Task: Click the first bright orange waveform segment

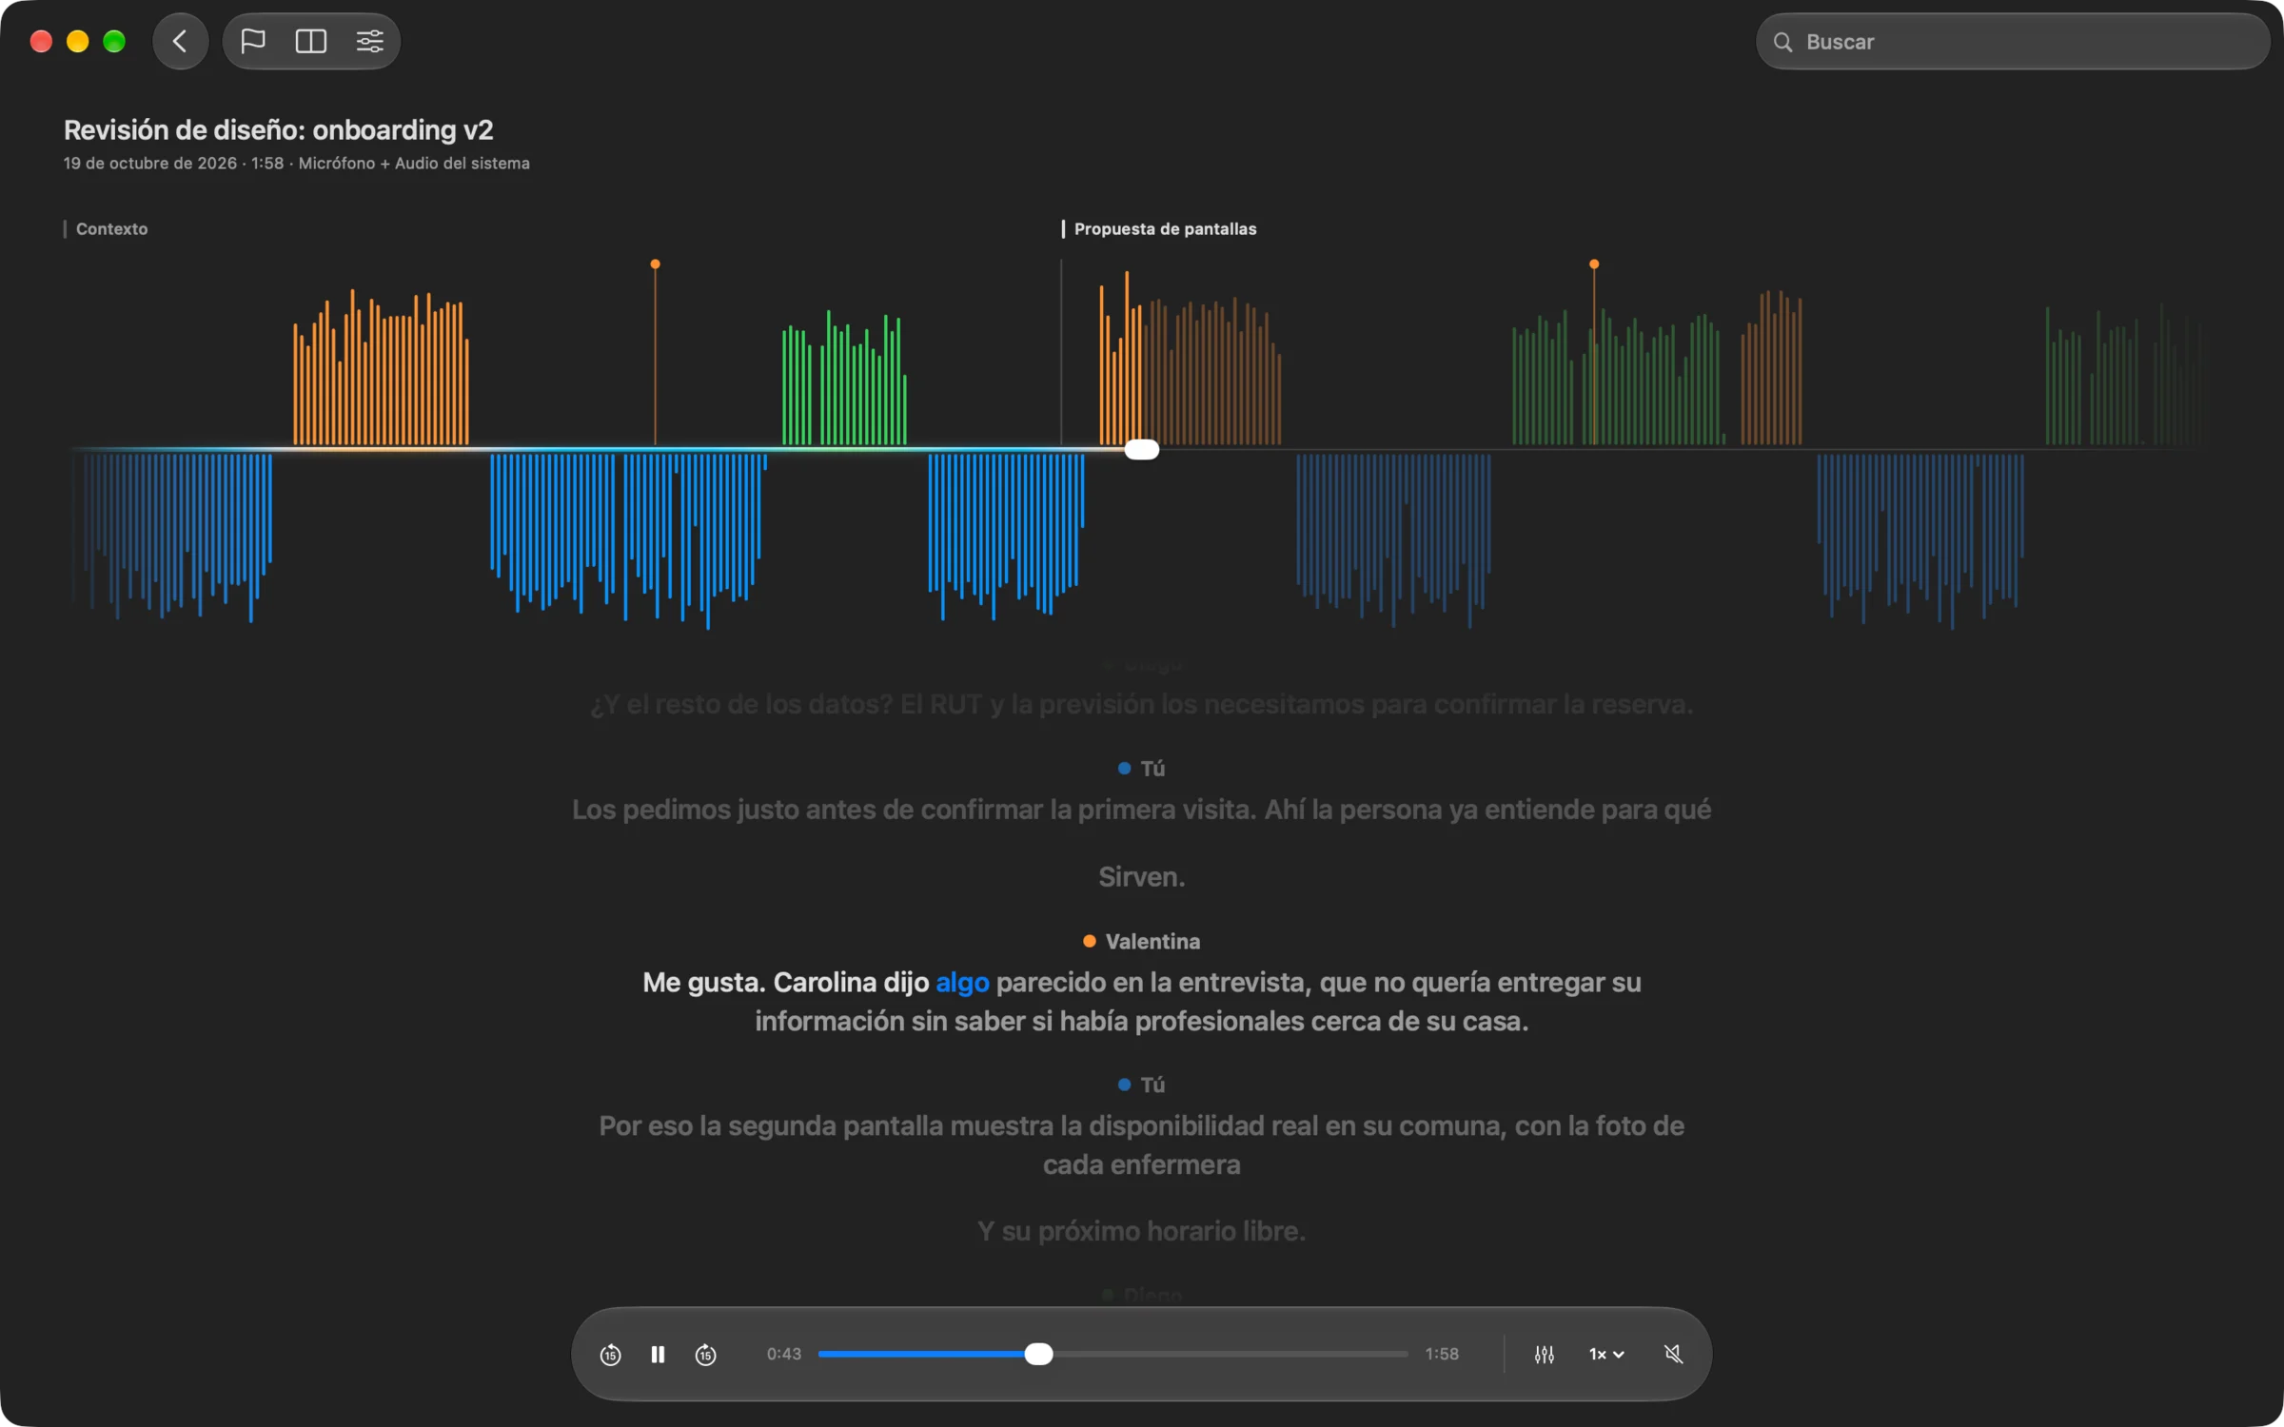Action: (x=381, y=369)
